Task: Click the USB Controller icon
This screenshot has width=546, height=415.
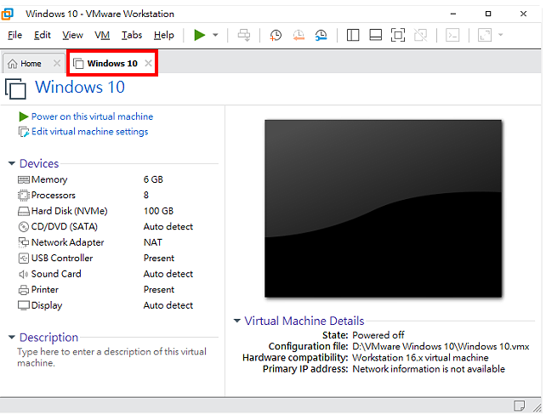Action: 23,258
